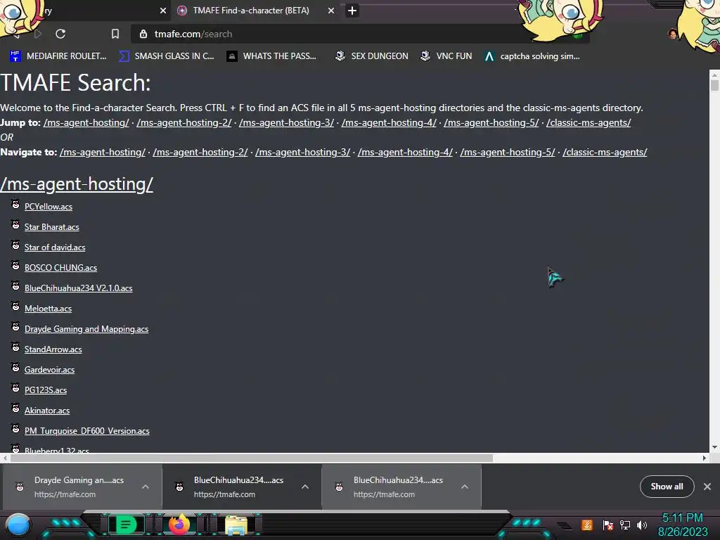
Task: Open Akinator.acs file link
Action: (47, 411)
